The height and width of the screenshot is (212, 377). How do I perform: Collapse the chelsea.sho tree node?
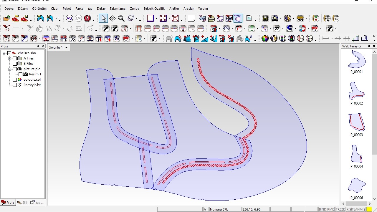click(4, 53)
